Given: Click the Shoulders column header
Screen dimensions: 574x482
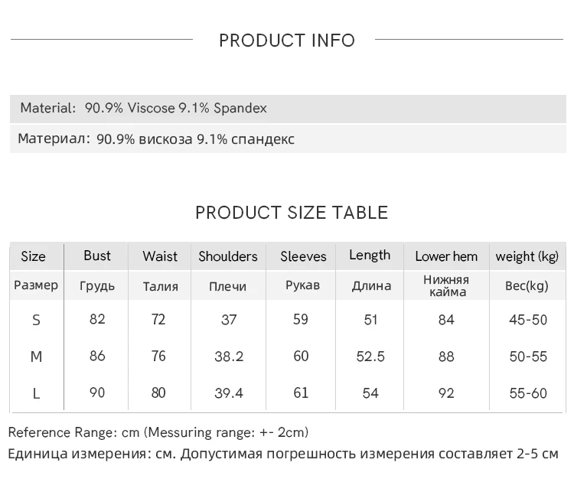Looking at the screenshot, I should (x=228, y=256).
